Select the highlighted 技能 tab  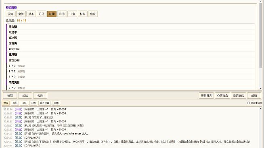[x=52, y=14]
